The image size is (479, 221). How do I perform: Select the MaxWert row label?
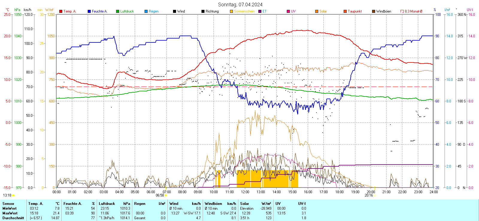(x=10, y=213)
